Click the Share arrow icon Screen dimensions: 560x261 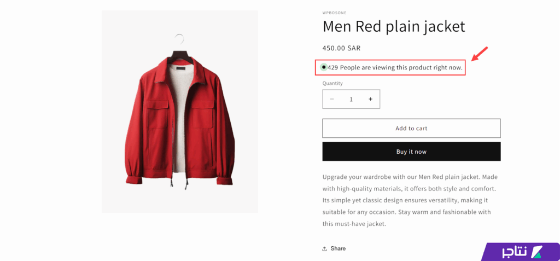tap(325, 248)
